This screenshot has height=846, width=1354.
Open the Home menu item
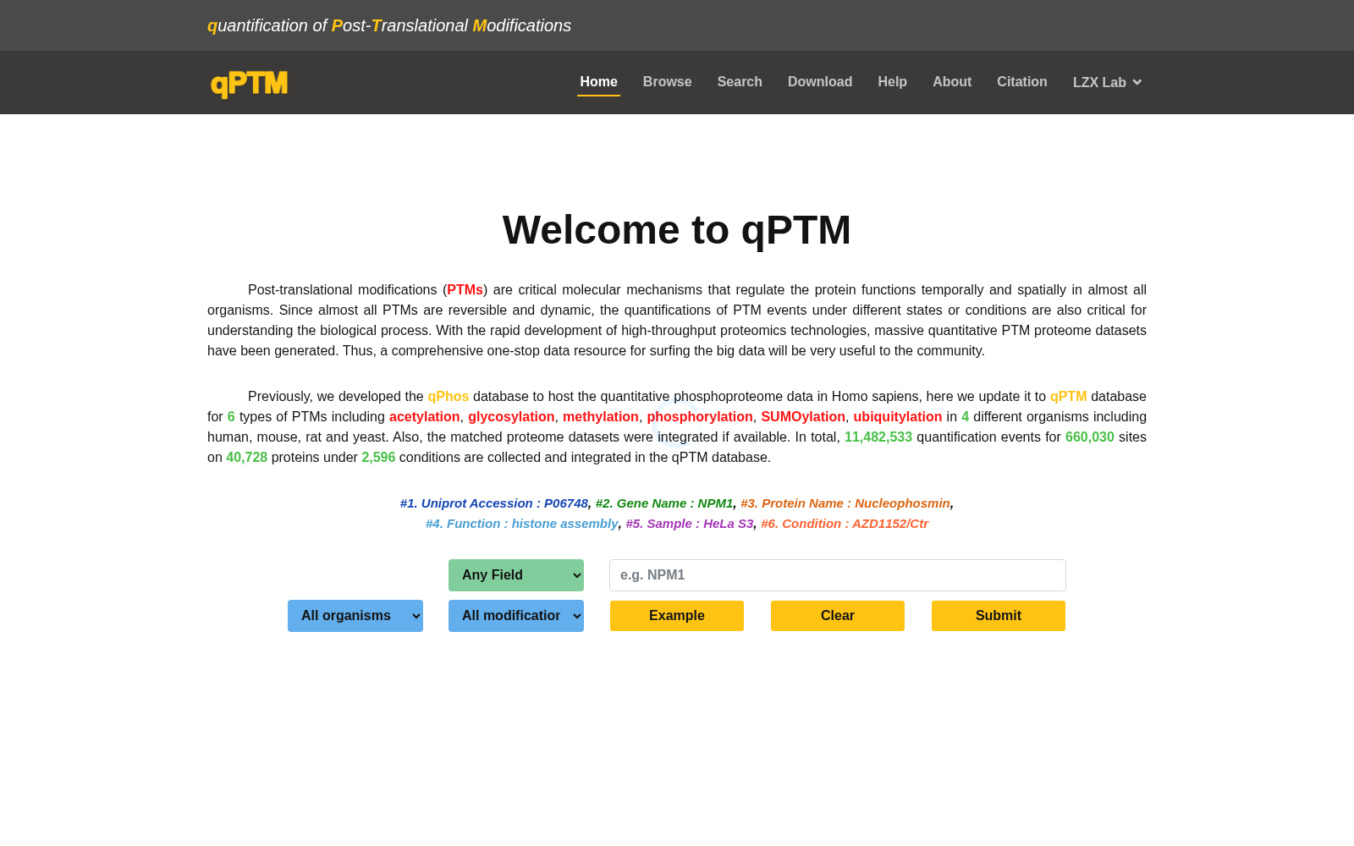pos(598,82)
